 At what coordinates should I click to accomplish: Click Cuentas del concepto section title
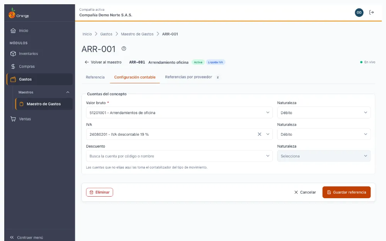point(107,94)
